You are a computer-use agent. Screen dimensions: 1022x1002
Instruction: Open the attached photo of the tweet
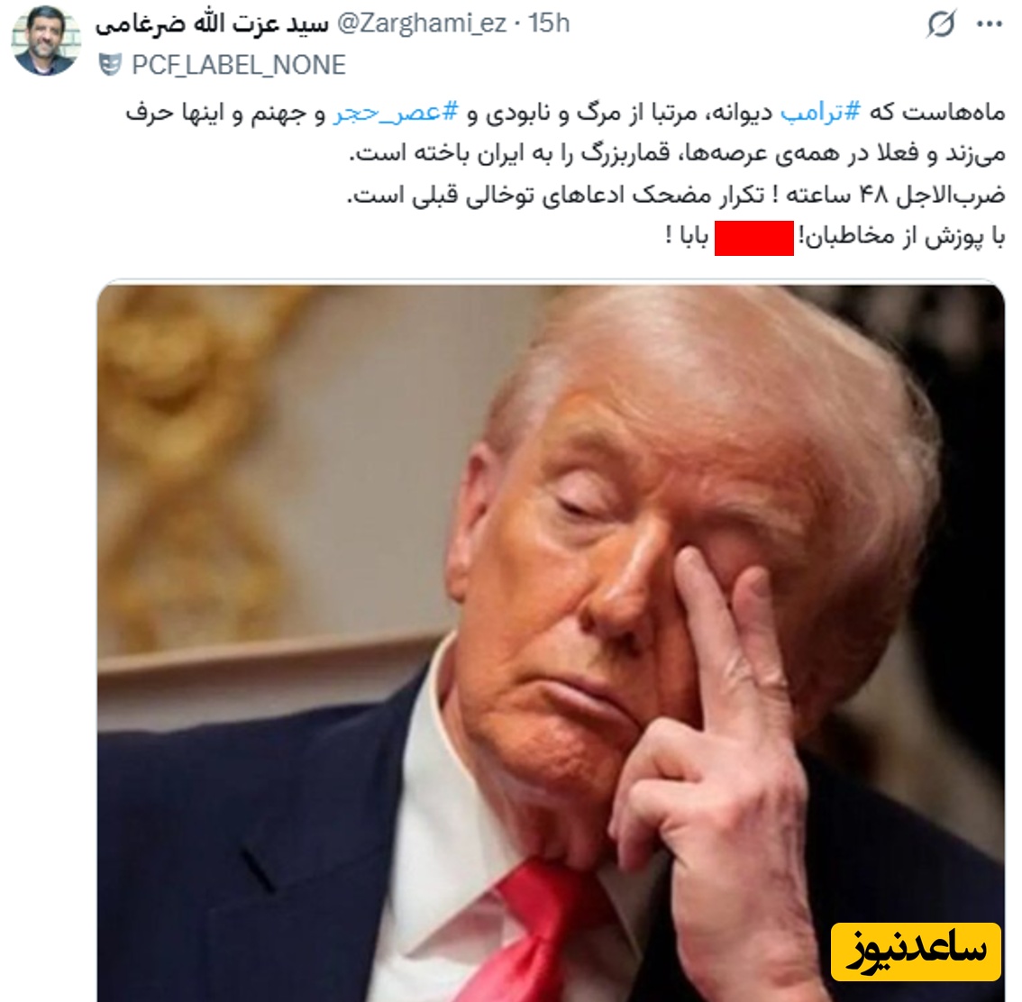(x=551, y=643)
